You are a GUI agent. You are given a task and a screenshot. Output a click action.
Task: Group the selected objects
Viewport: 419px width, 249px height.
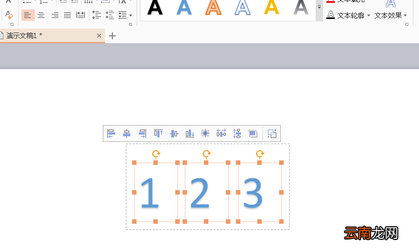[x=272, y=133]
